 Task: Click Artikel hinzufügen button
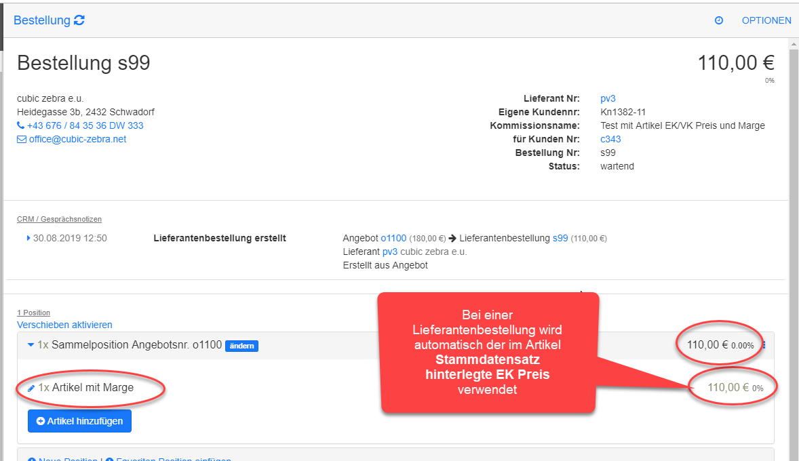click(x=79, y=421)
